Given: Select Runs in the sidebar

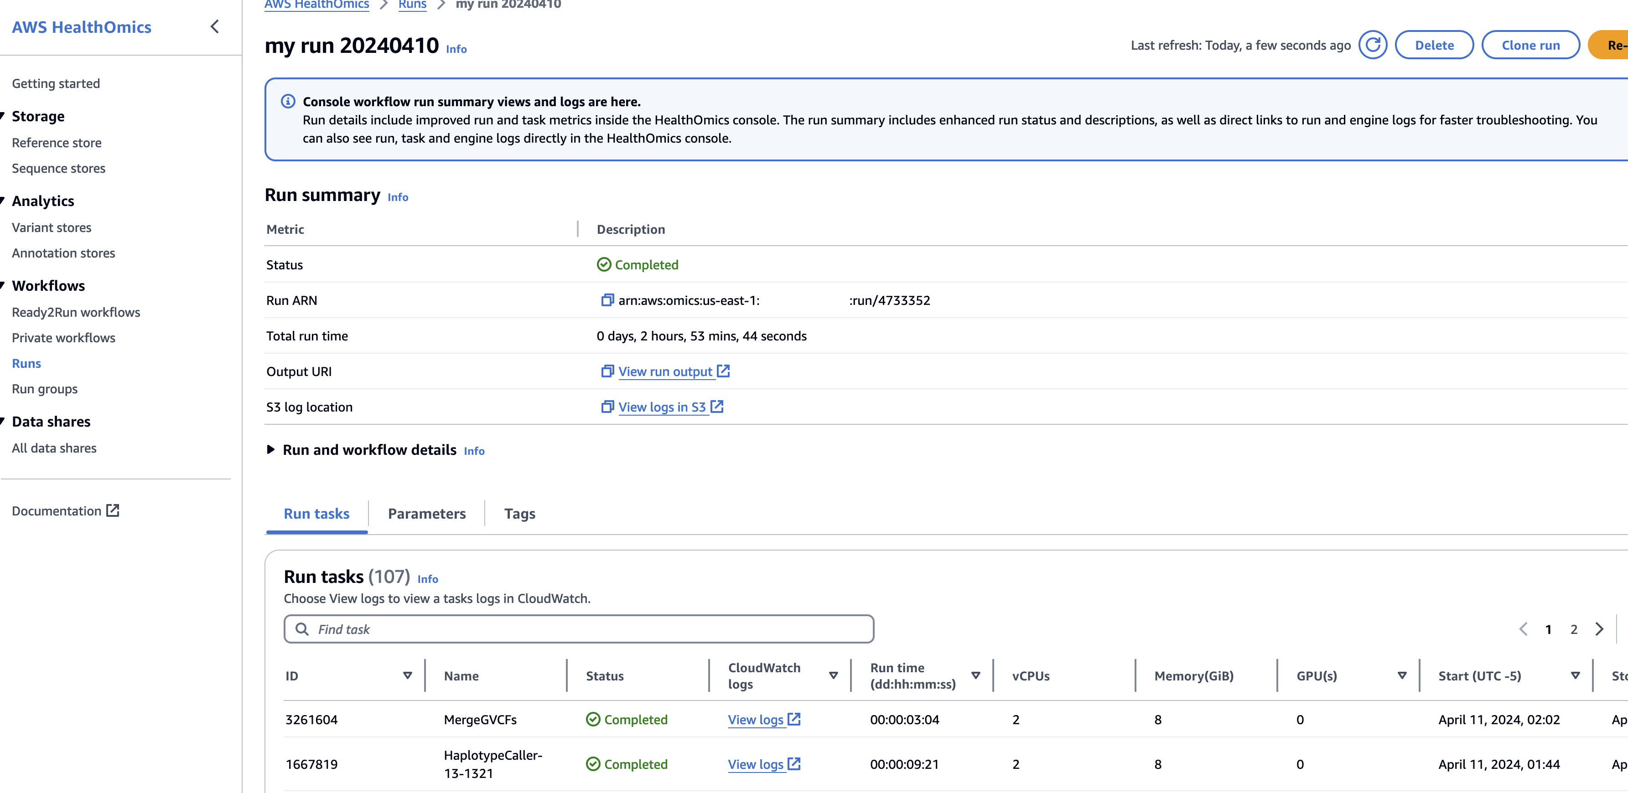Looking at the screenshot, I should pyautogui.click(x=26, y=363).
